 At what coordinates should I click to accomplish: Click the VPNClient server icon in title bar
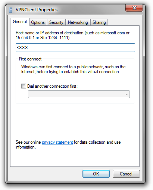11,10
